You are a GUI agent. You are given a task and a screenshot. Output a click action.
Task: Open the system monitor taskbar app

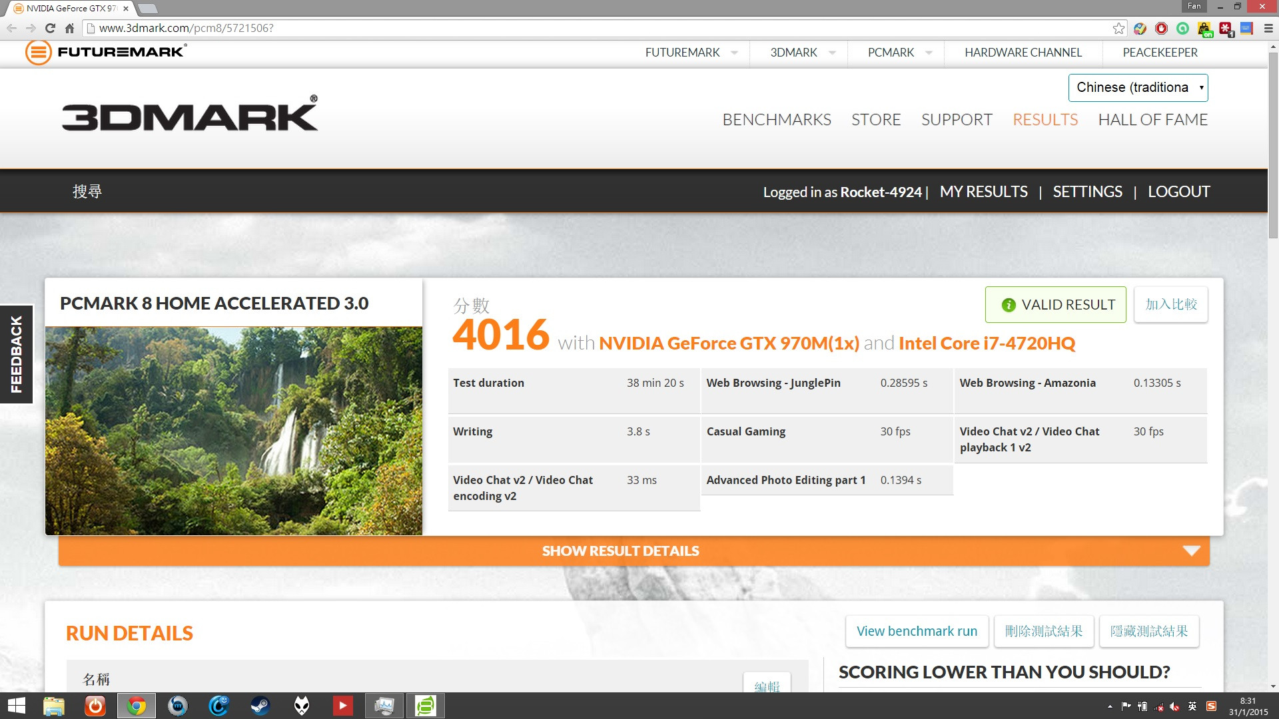384,706
